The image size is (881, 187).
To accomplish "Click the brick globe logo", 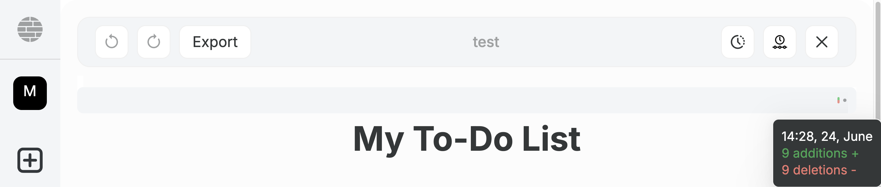I will pyautogui.click(x=30, y=29).
